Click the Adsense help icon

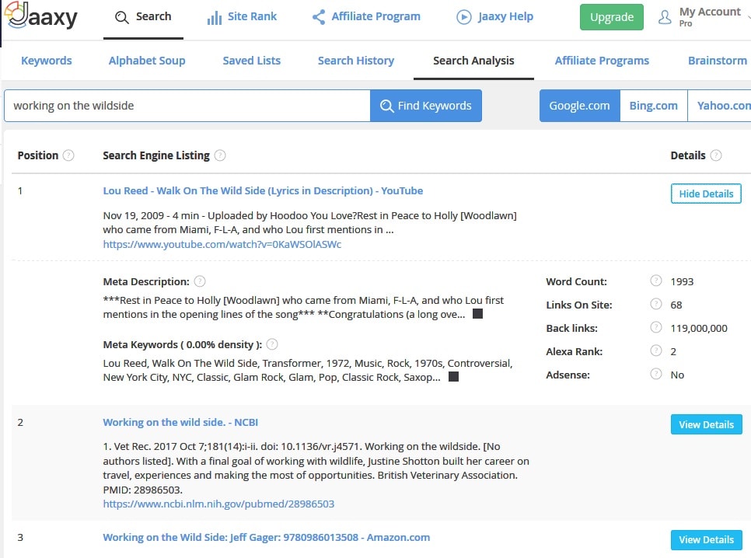coord(655,374)
